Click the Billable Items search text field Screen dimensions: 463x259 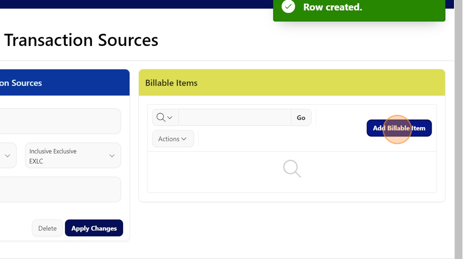(234, 118)
